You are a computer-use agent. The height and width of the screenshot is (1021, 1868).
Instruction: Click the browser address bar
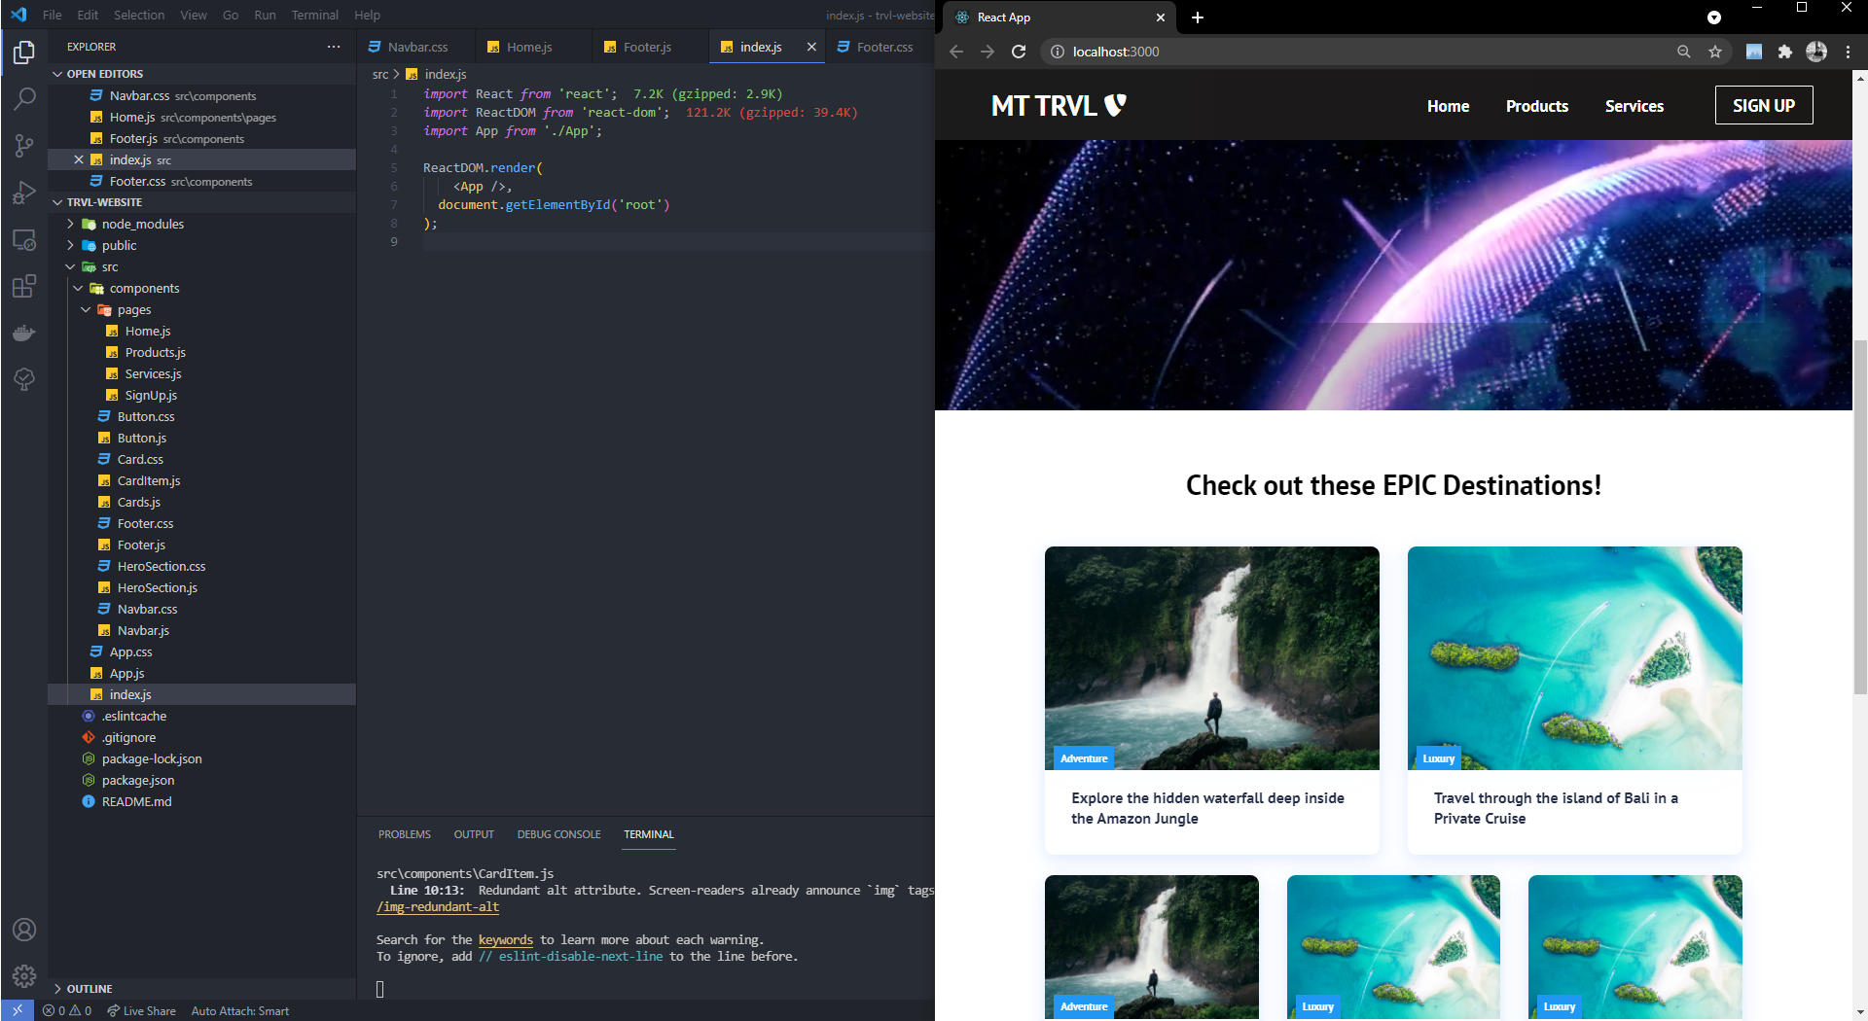pyautogui.click(x=1362, y=52)
